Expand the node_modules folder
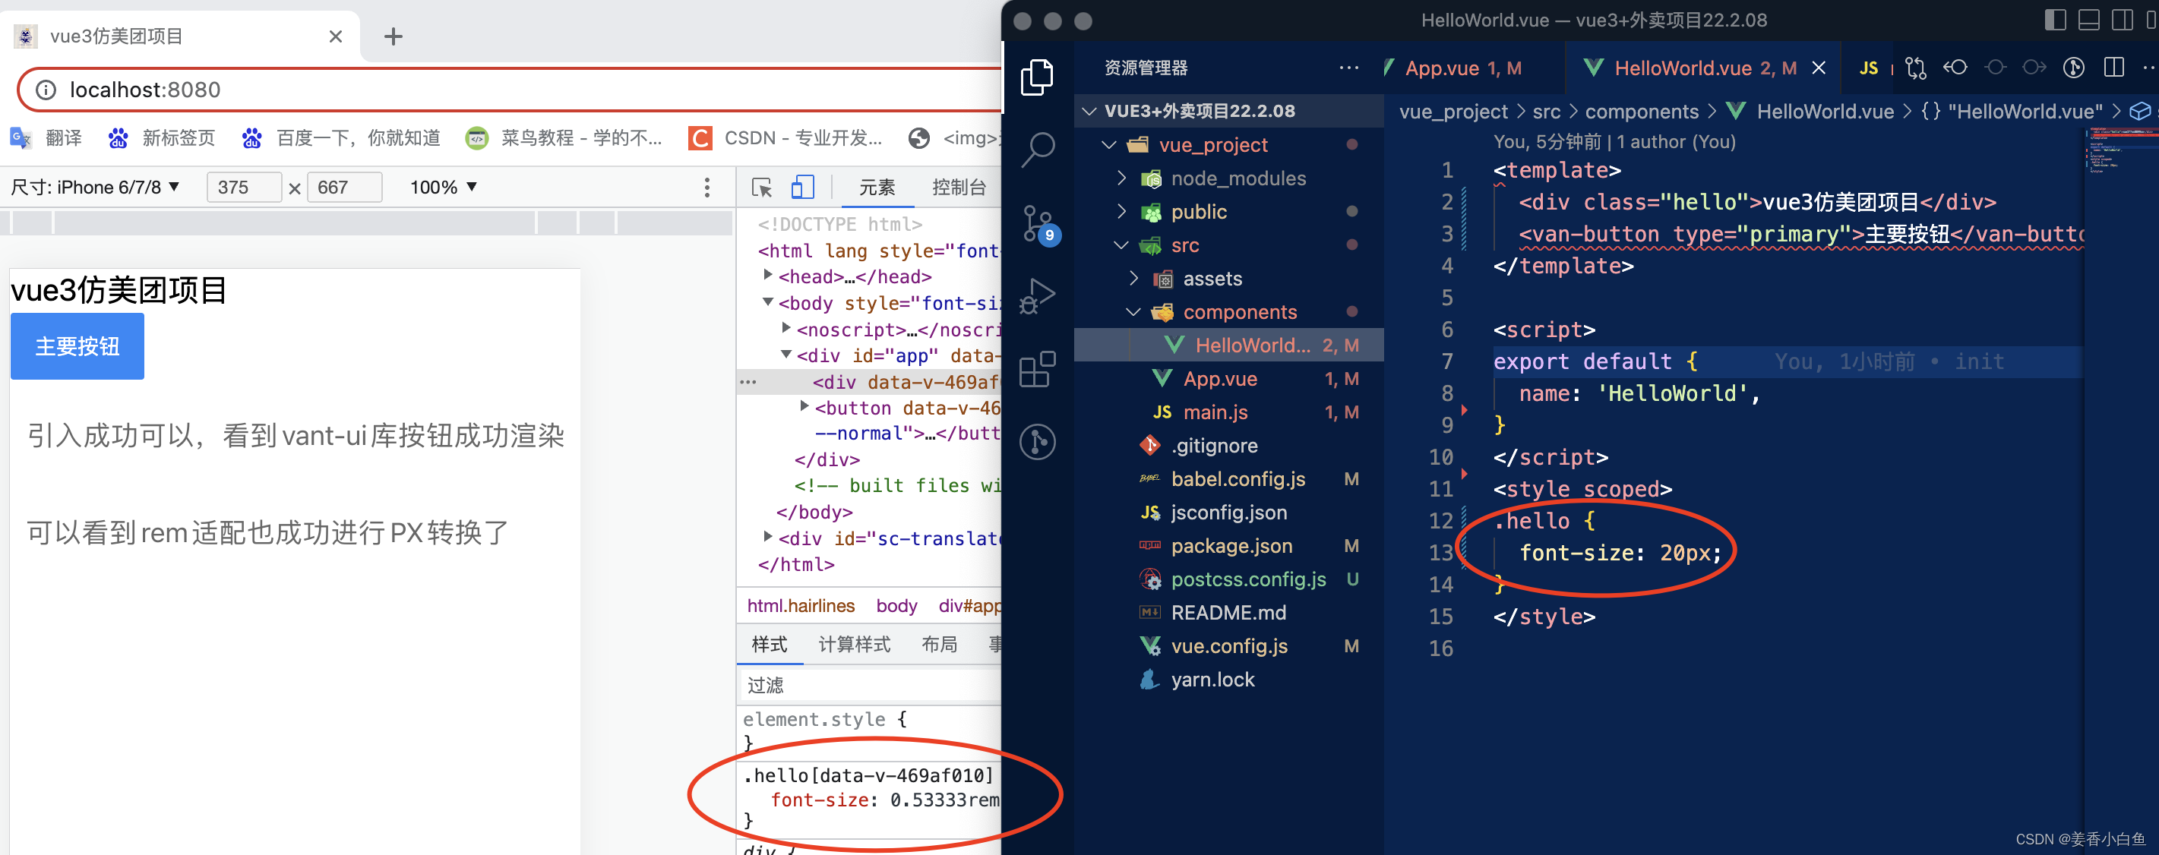 pos(1121,178)
